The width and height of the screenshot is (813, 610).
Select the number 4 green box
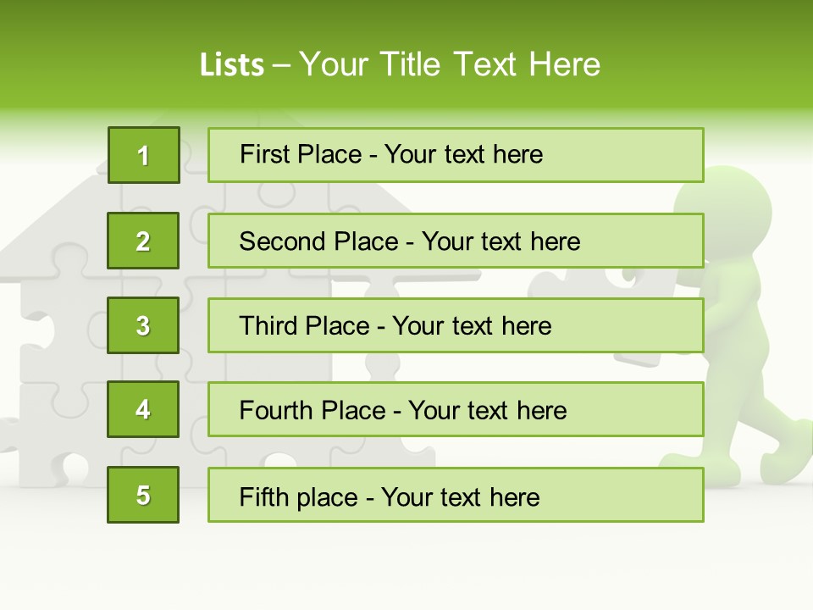point(143,409)
